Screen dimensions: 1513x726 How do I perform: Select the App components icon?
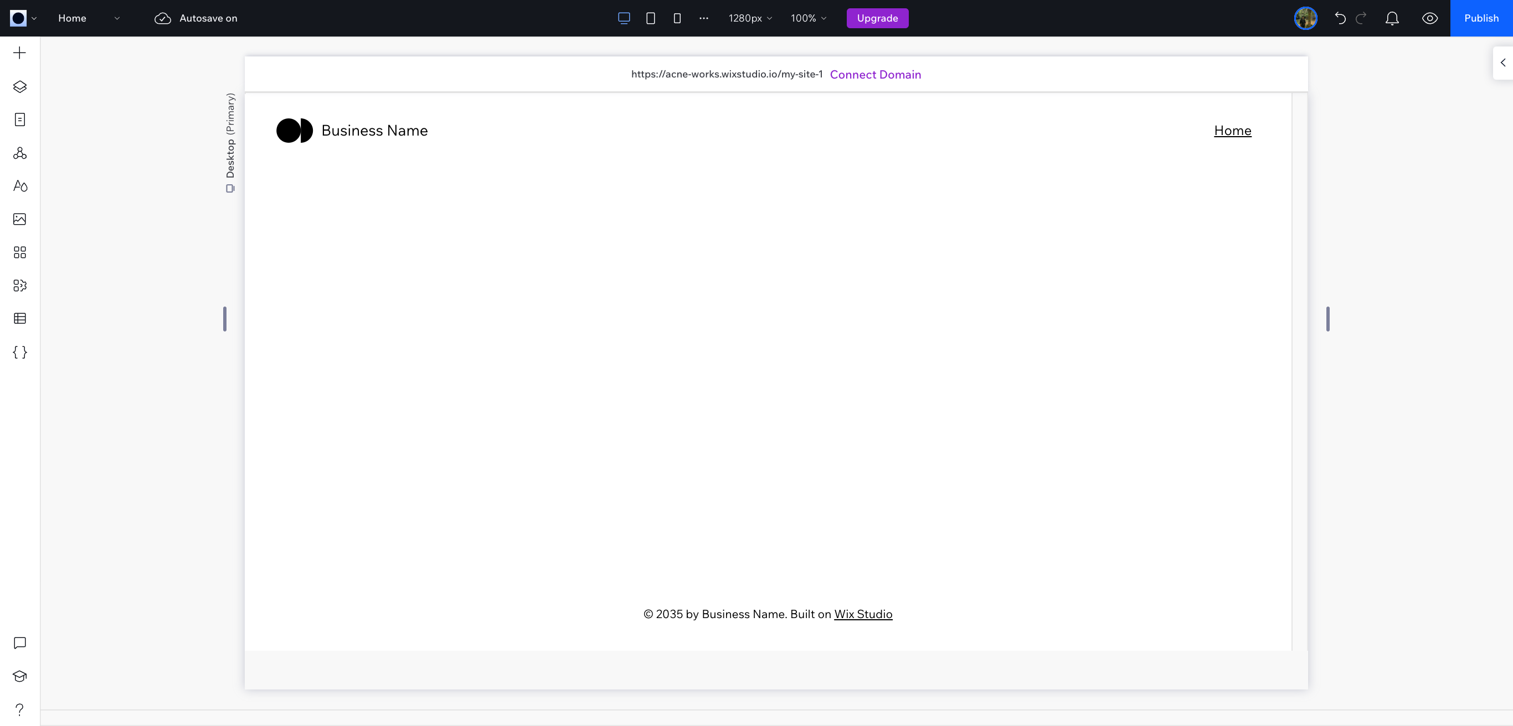pos(20,286)
